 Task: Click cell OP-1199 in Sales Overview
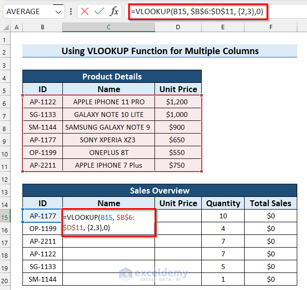tap(43, 229)
